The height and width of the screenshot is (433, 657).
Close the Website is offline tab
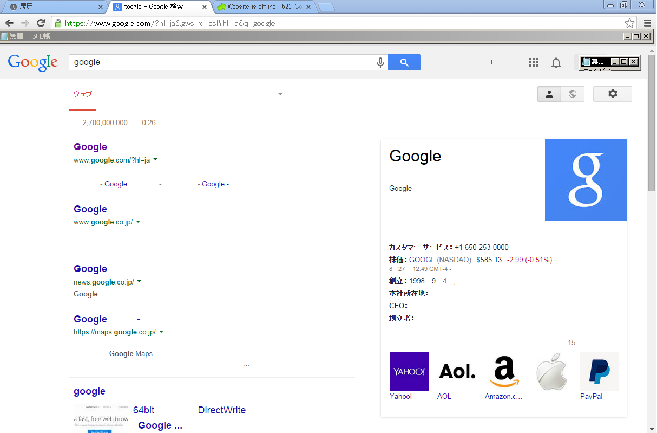coord(308,7)
